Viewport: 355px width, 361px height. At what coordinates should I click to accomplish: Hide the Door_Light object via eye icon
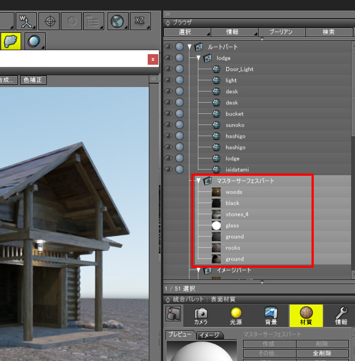coord(168,69)
